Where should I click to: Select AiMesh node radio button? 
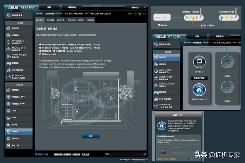click(x=40, y=54)
